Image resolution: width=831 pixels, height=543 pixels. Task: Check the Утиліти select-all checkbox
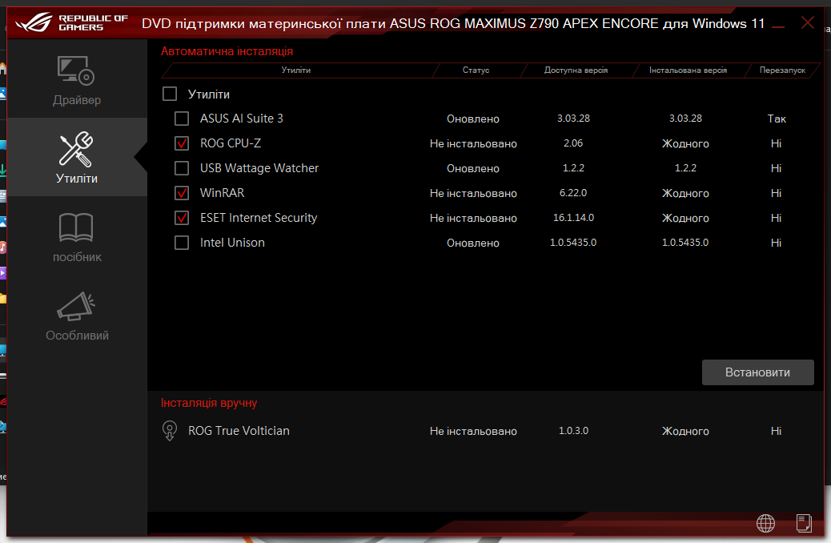[169, 94]
